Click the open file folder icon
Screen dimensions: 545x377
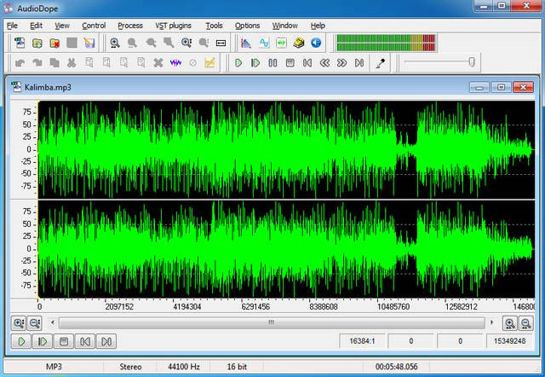[37, 43]
